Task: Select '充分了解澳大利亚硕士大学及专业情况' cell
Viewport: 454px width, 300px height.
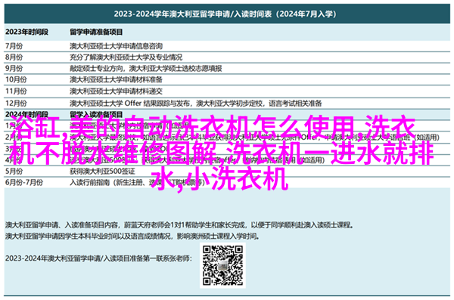Action: point(126,57)
